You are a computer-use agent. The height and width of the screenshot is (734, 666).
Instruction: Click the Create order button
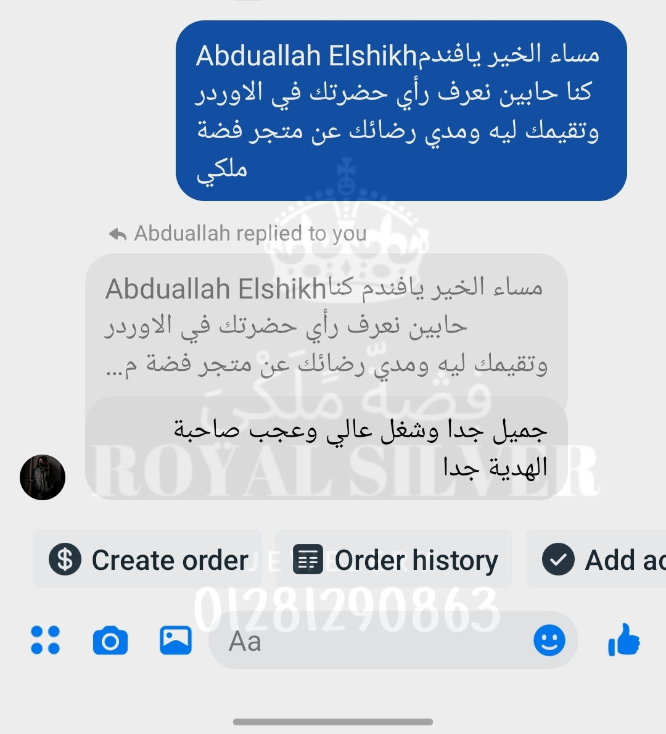click(x=147, y=559)
